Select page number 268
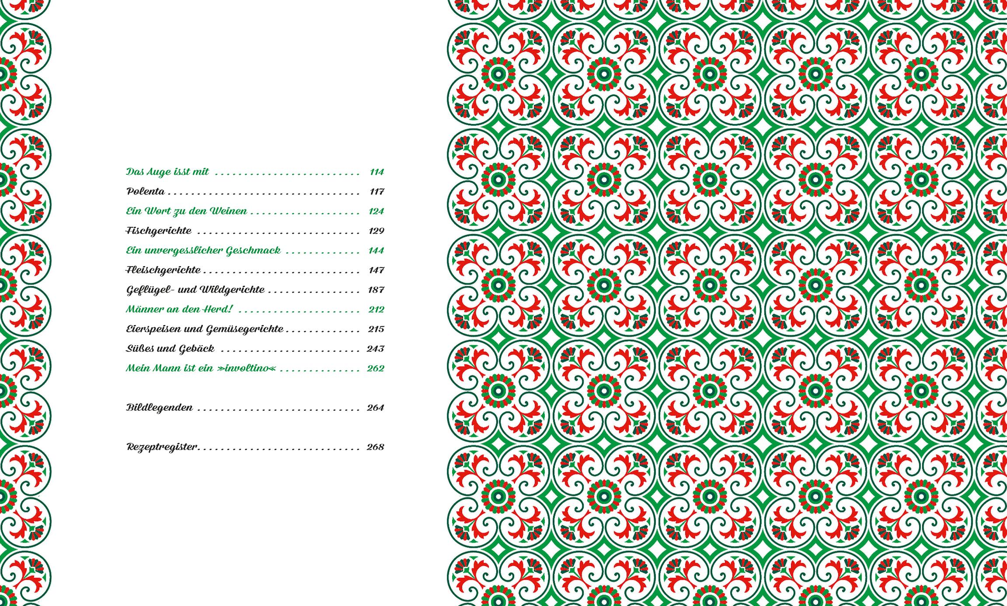The width and height of the screenshot is (1007, 606). 376,447
